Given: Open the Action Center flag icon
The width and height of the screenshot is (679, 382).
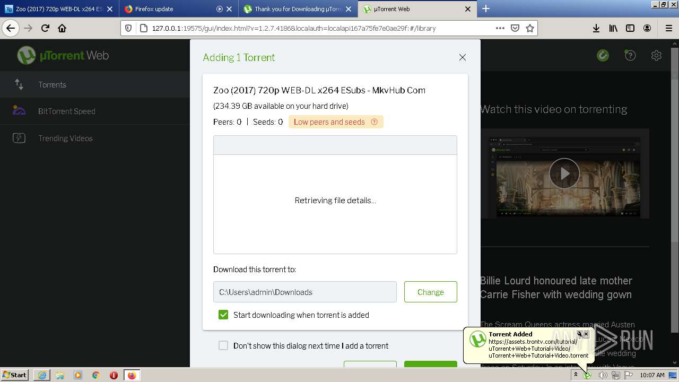Looking at the screenshot, I should pyautogui.click(x=629, y=375).
